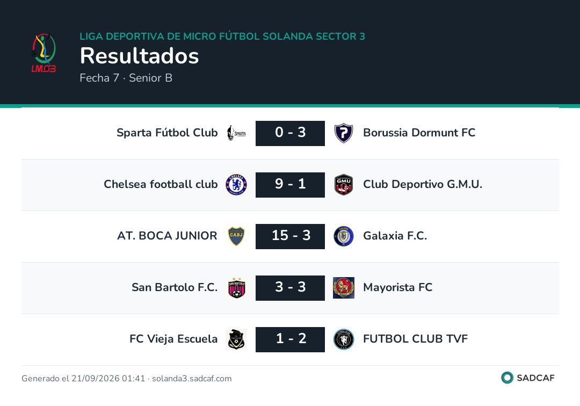Open the solanda3.sadcaf.com footer link
The height and width of the screenshot is (406, 580).
(192, 379)
